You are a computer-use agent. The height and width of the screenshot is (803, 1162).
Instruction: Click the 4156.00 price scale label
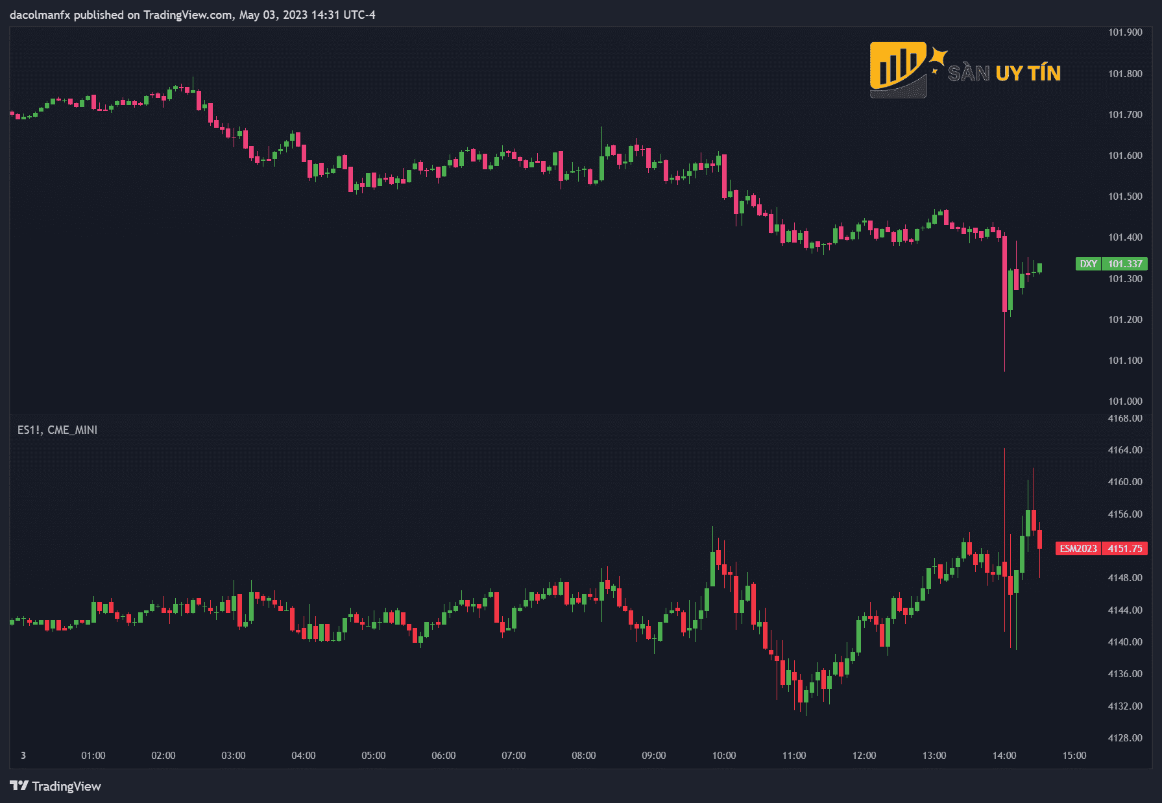point(1125,514)
